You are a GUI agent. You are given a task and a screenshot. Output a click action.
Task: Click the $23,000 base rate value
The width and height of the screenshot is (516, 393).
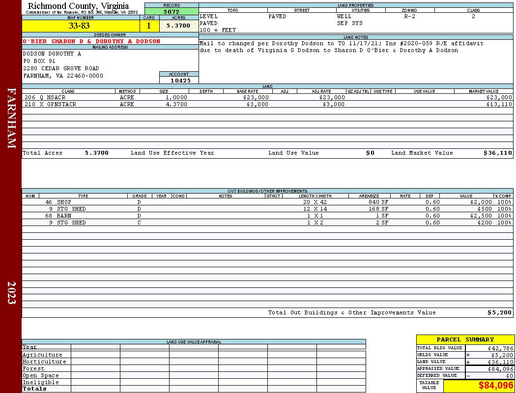(x=256, y=97)
